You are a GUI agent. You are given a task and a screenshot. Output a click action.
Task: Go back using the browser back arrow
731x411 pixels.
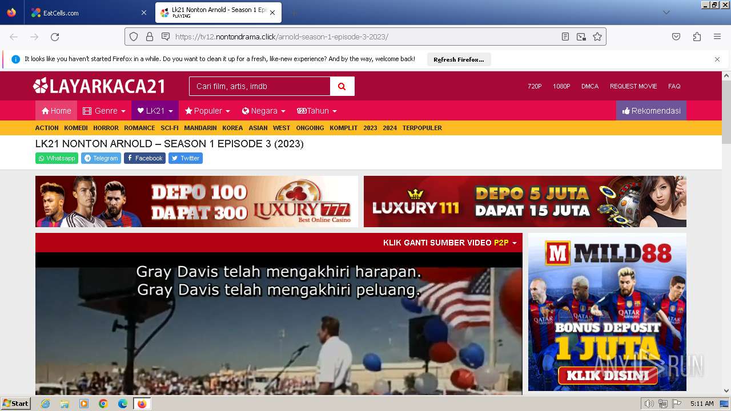coord(14,37)
